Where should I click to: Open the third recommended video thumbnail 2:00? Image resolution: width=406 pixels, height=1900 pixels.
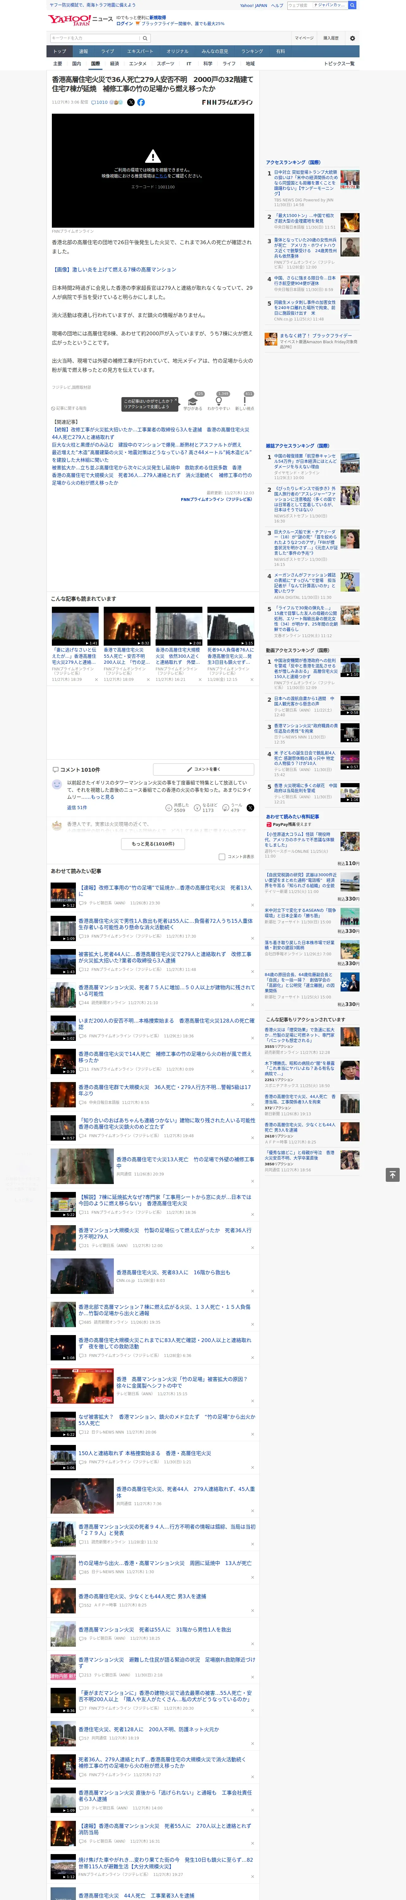tap(179, 626)
